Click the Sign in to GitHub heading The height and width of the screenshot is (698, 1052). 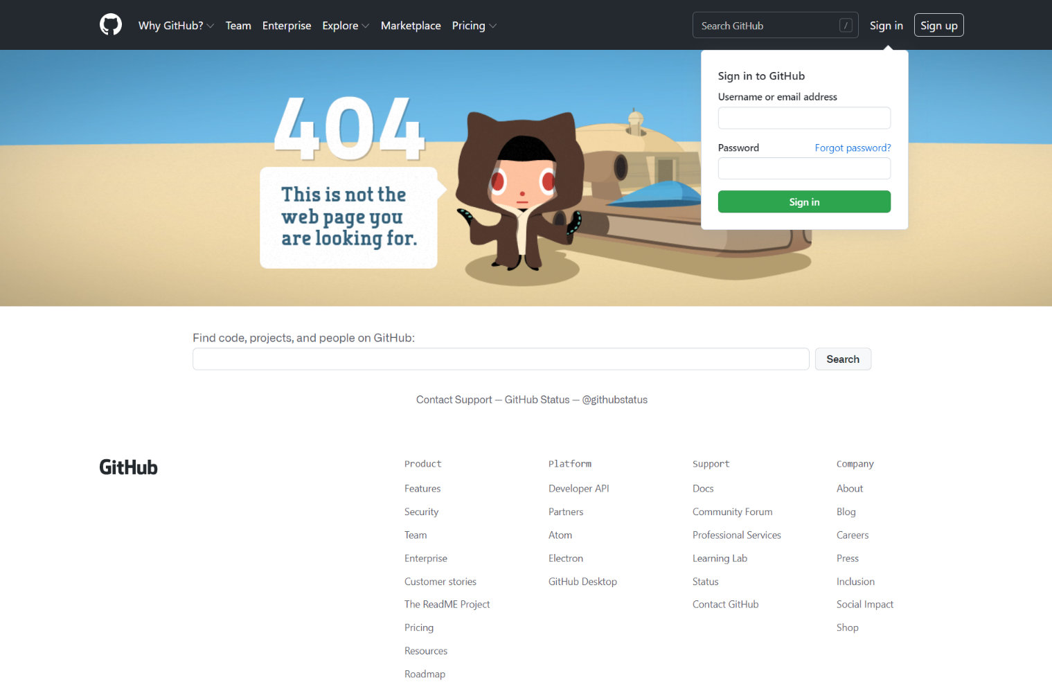(x=761, y=76)
